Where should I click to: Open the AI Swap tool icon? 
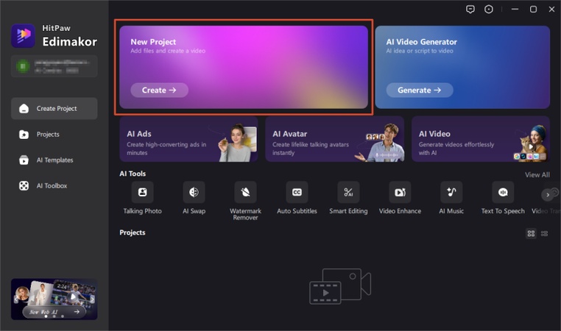coord(194,192)
